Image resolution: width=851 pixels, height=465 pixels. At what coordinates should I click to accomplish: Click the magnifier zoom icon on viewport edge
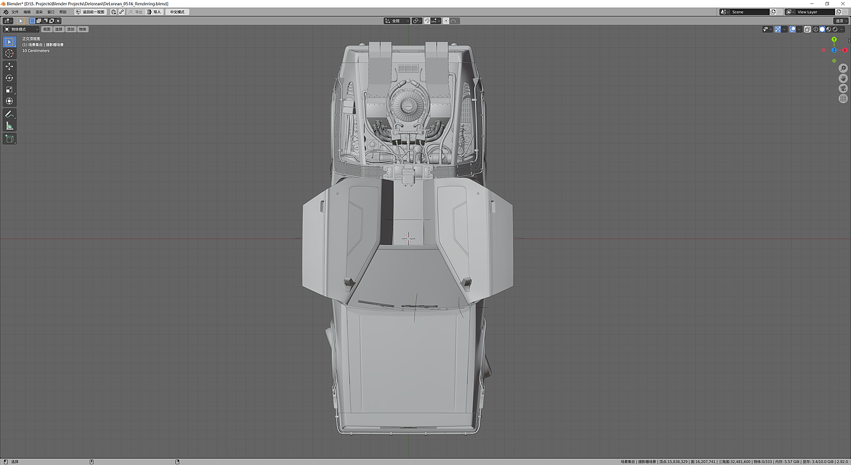click(843, 68)
